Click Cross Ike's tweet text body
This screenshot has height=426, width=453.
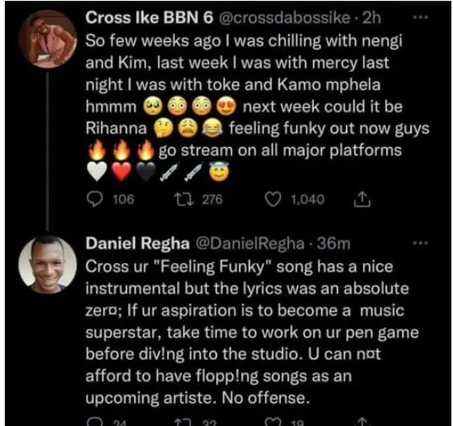pyautogui.click(x=257, y=106)
